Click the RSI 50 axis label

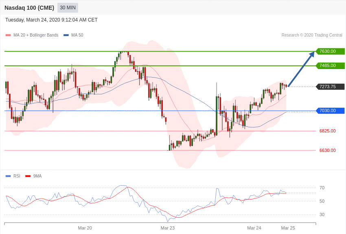(x=322, y=201)
